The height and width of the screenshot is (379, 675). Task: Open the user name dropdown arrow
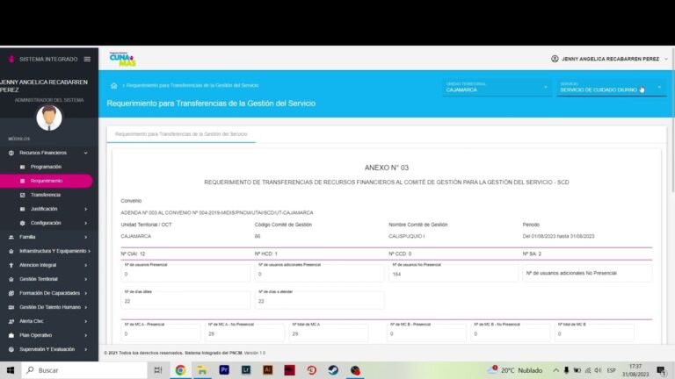[666, 59]
